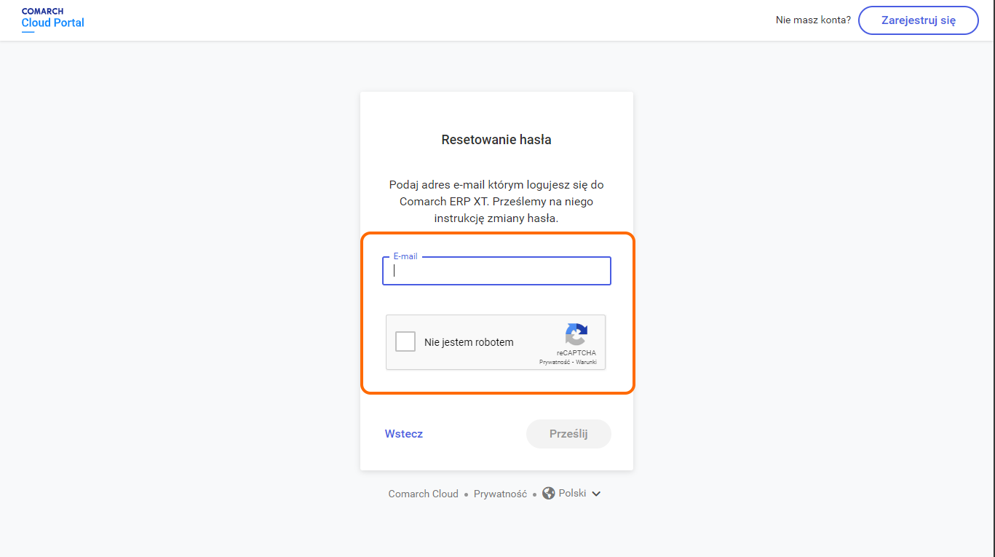Viewport: 995px width, 557px height.
Task: Click the Comarch Cloud Portal logo
Action: pyautogui.click(x=52, y=19)
